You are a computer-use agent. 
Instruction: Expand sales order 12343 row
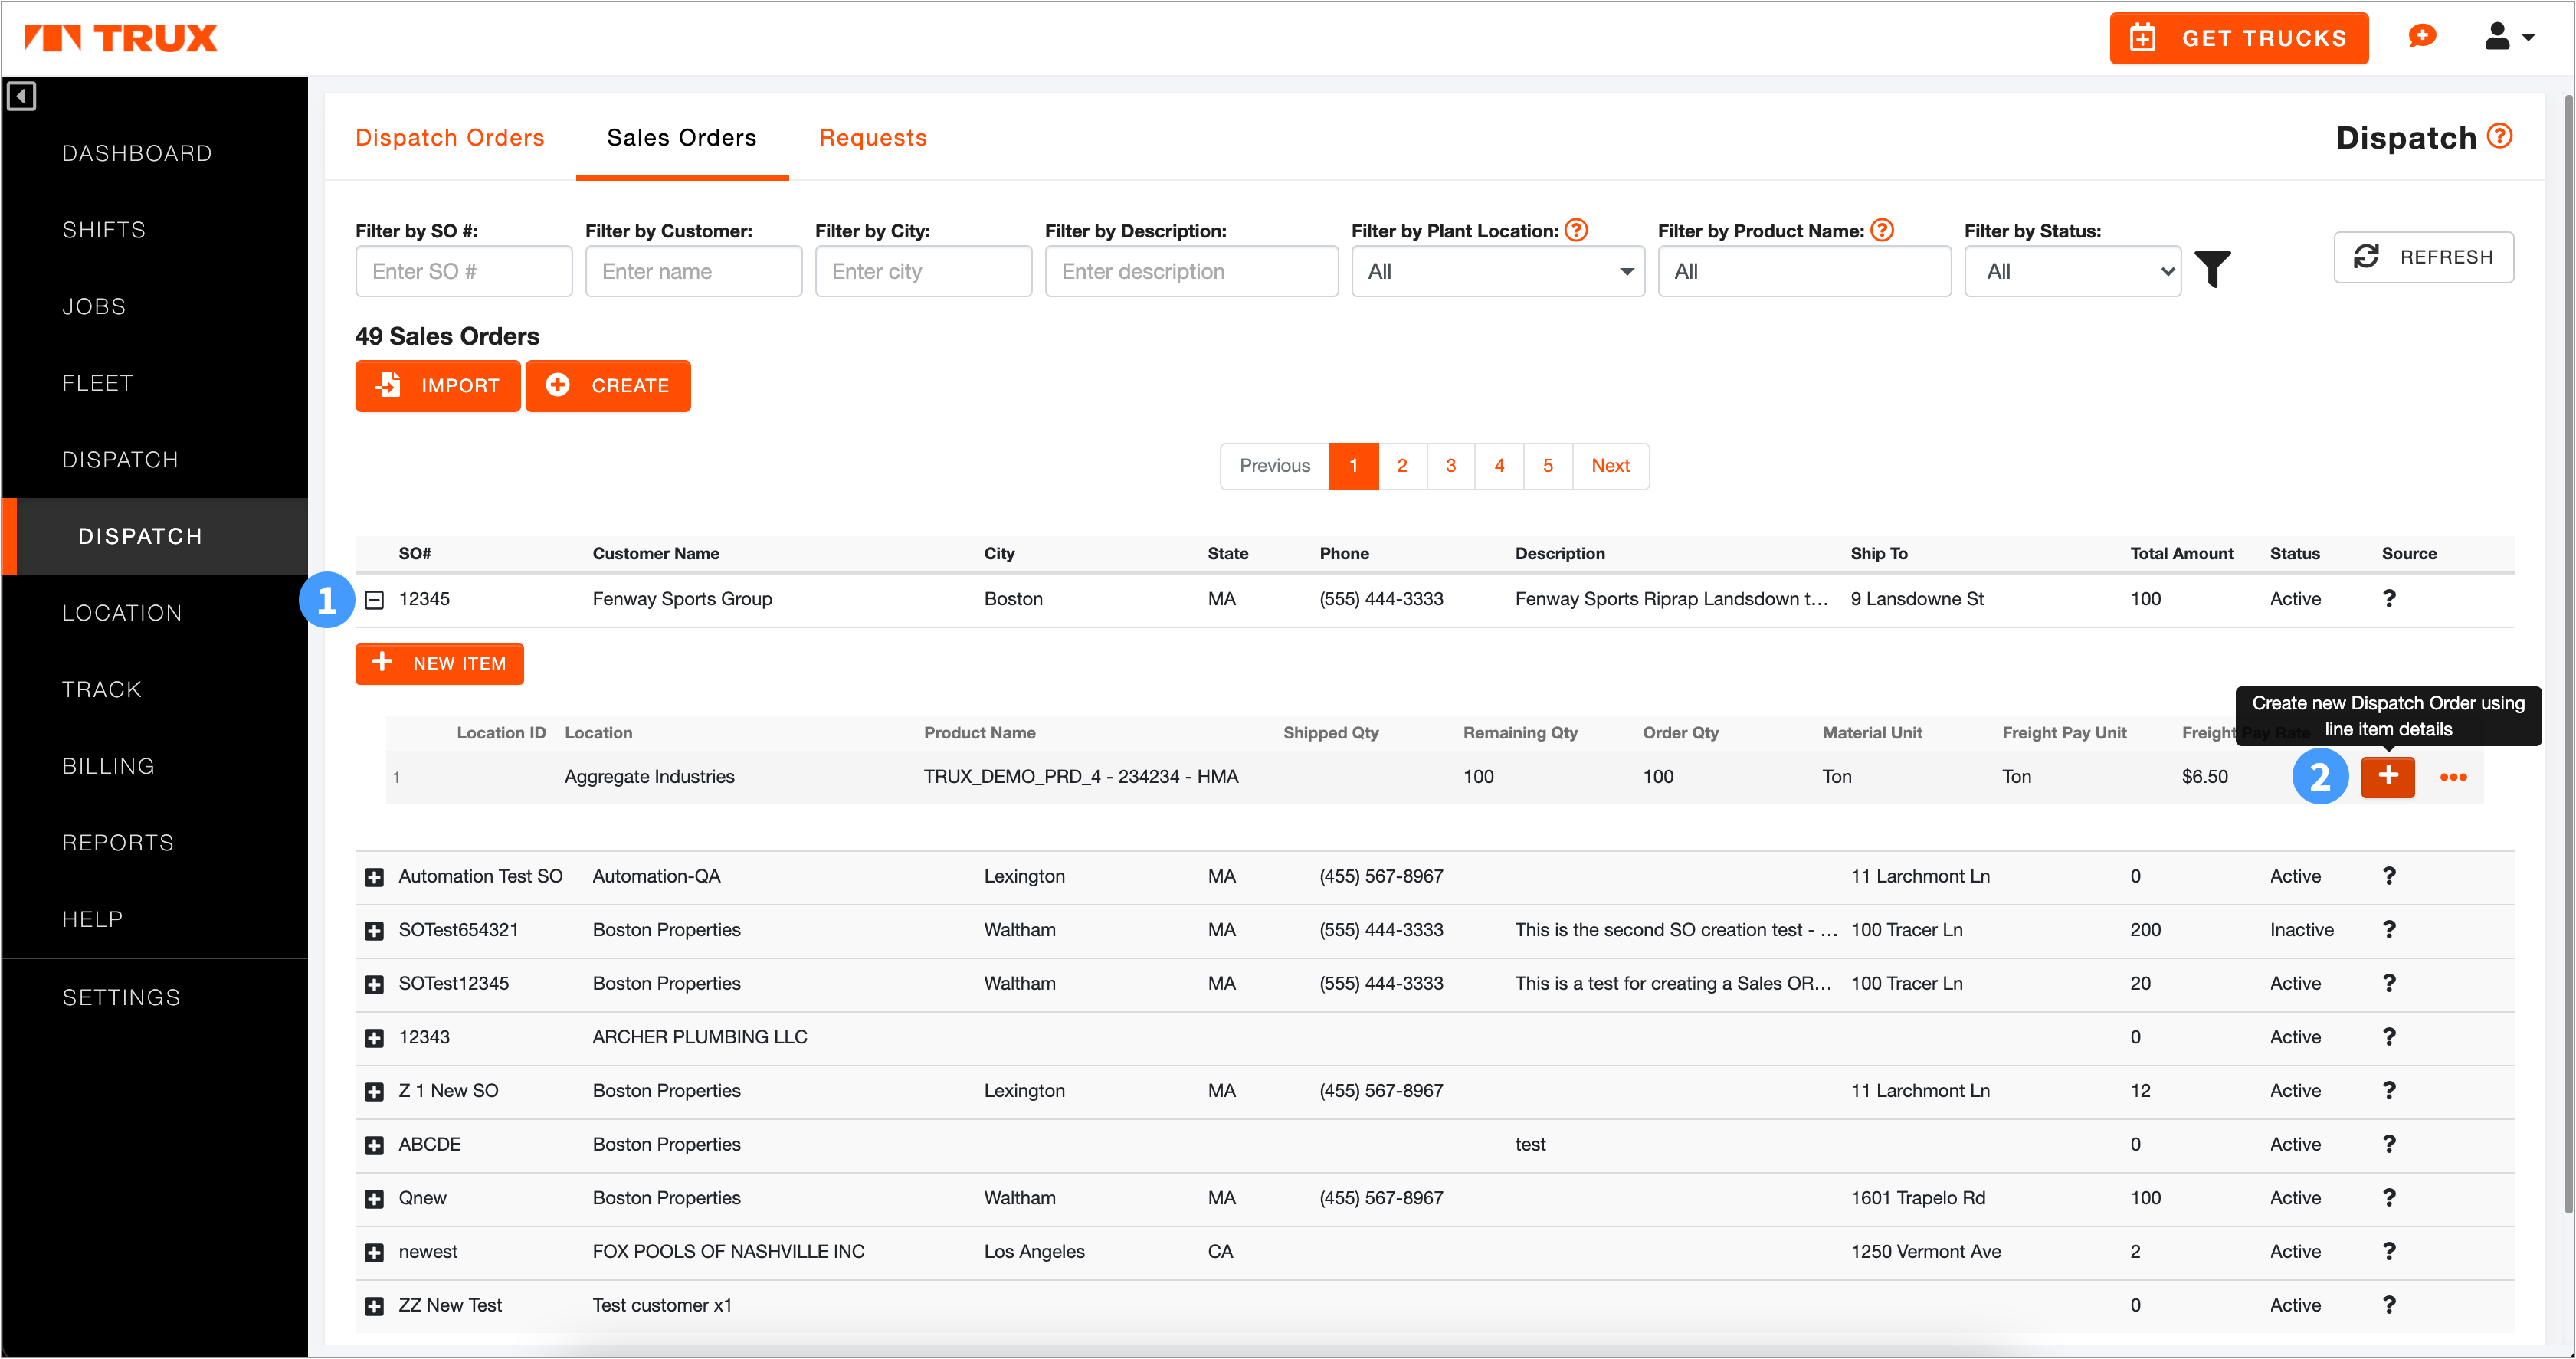[374, 1038]
